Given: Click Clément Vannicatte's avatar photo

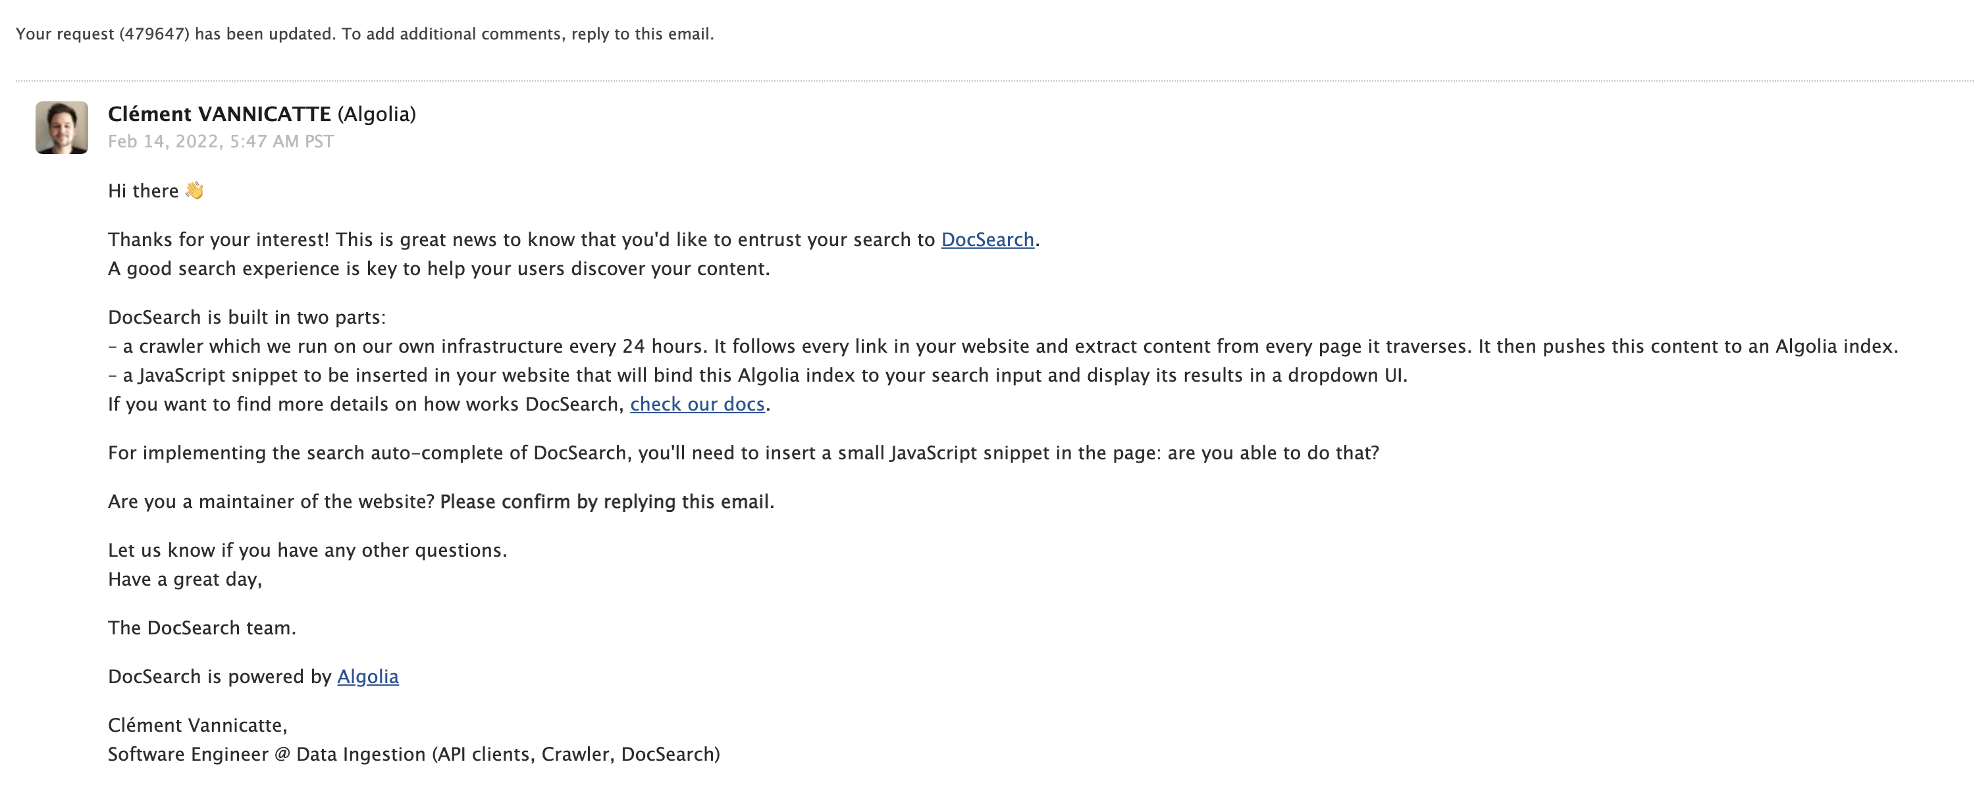Looking at the screenshot, I should coord(61,128).
